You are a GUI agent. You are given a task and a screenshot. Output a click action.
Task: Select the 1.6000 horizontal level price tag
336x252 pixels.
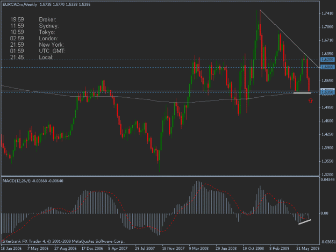(x=327, y=67)
